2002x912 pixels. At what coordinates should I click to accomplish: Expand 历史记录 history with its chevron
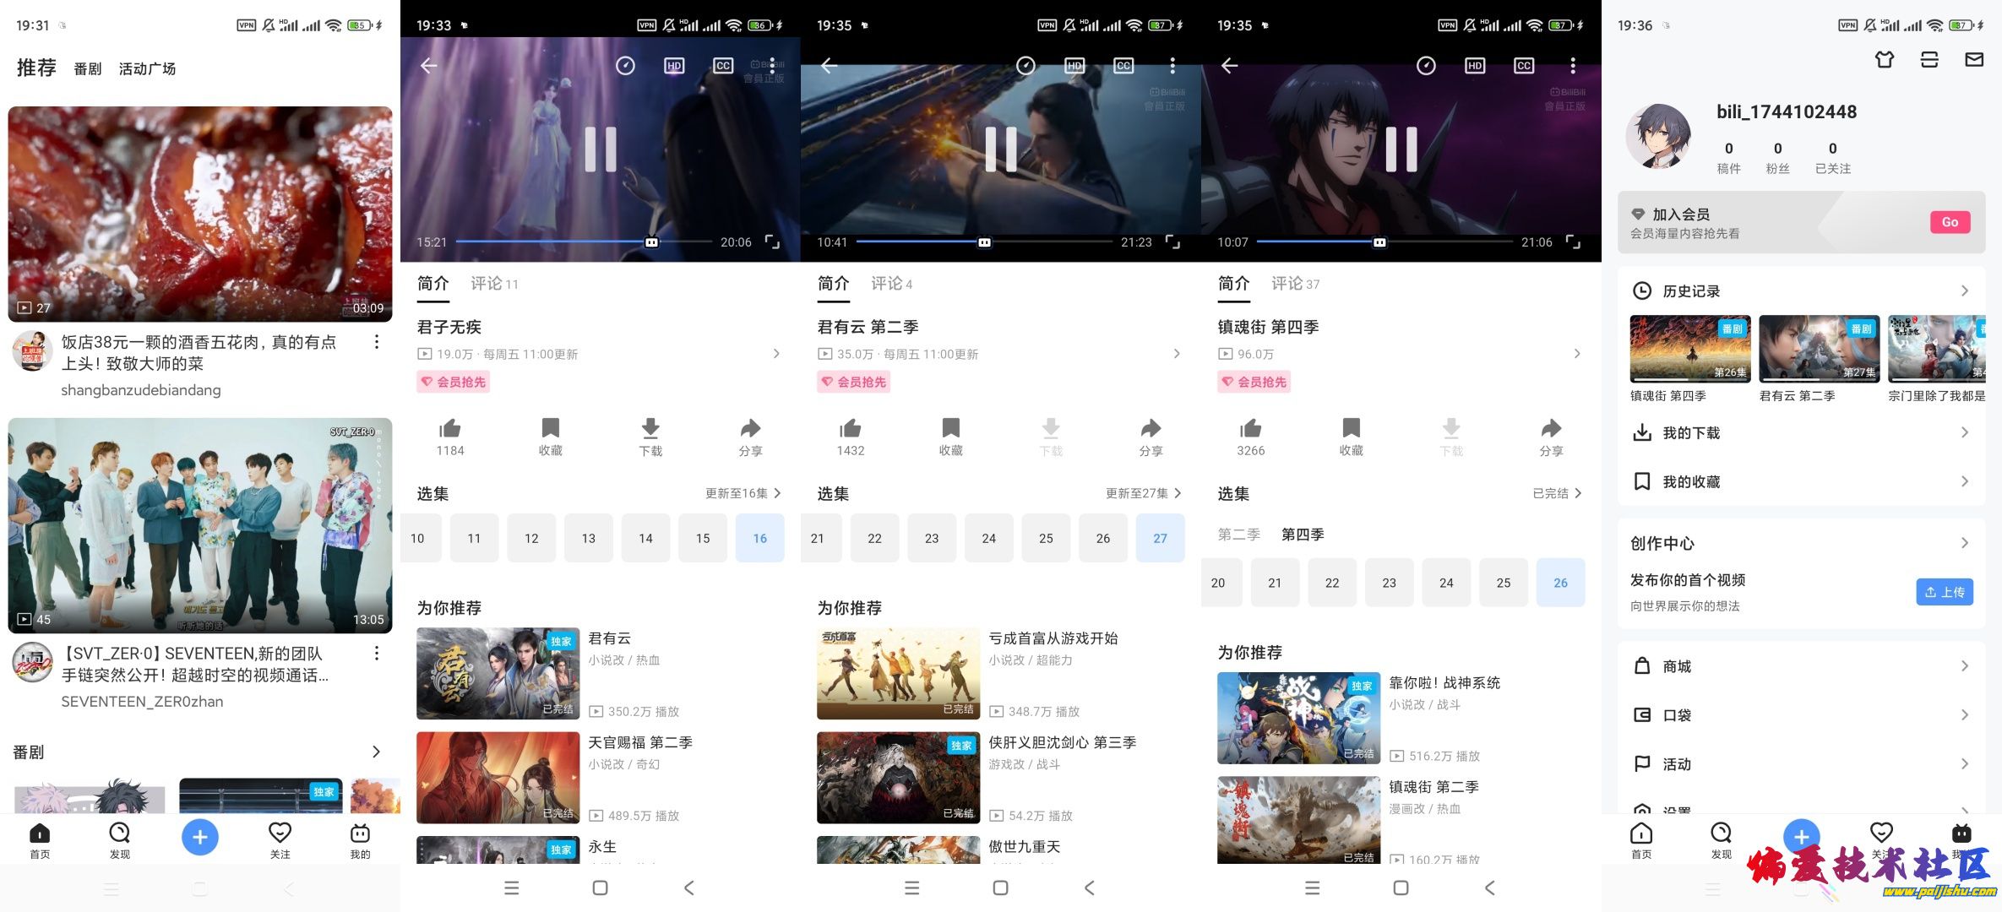coord(1965,290)
